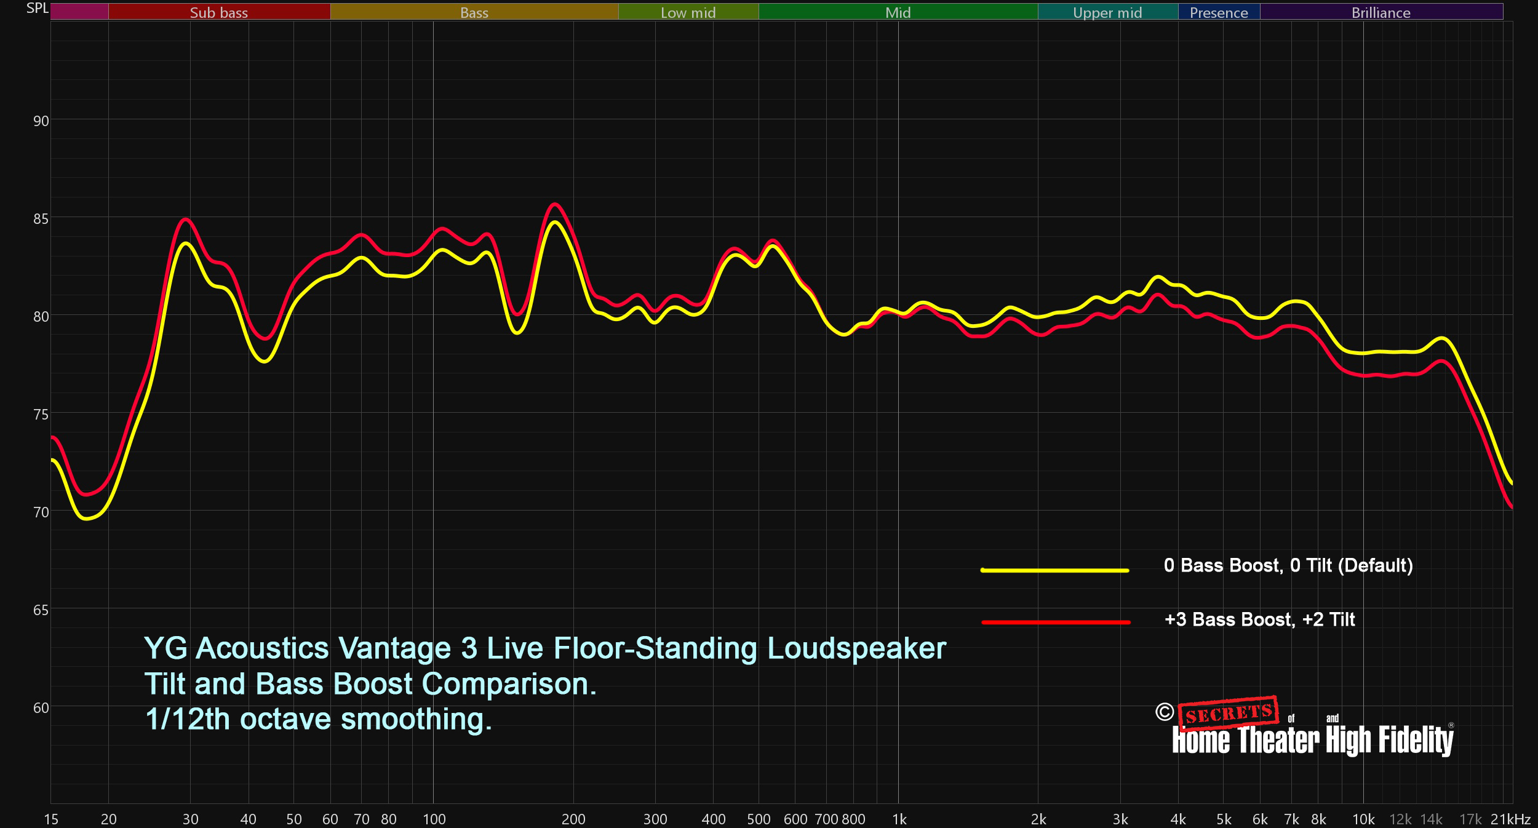Screen dimensions: 1538x828
Task: Click the red legend line sample
Action: tap(1056, 623)
